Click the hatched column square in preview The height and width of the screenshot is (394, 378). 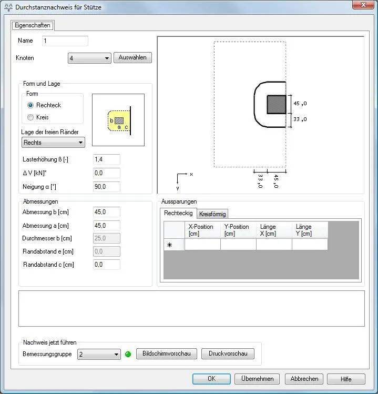pyautogui.click(x=277, y=105)
